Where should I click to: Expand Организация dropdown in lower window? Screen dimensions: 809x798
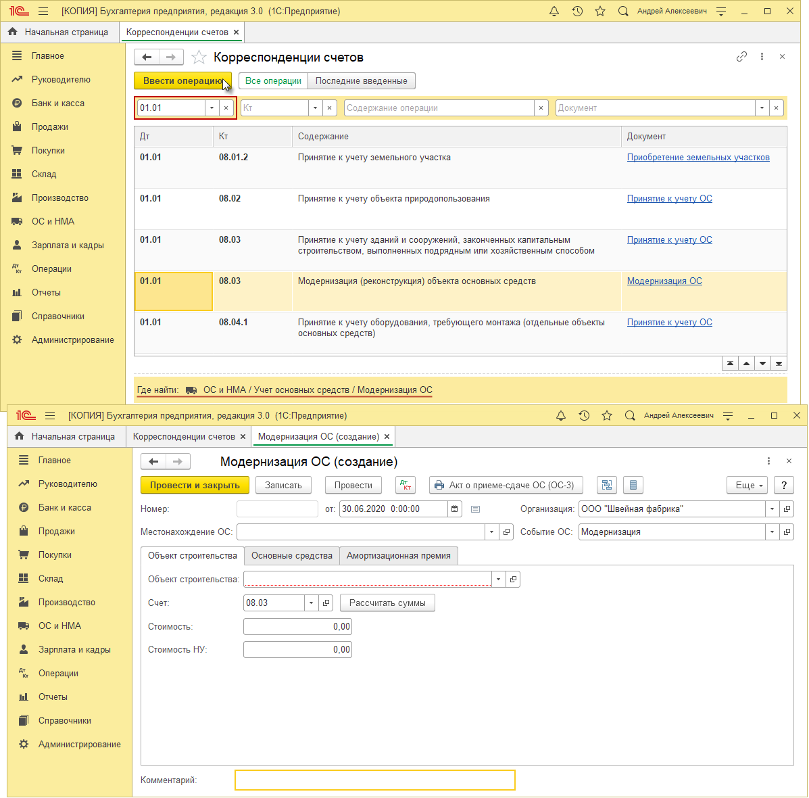point(772,509)
